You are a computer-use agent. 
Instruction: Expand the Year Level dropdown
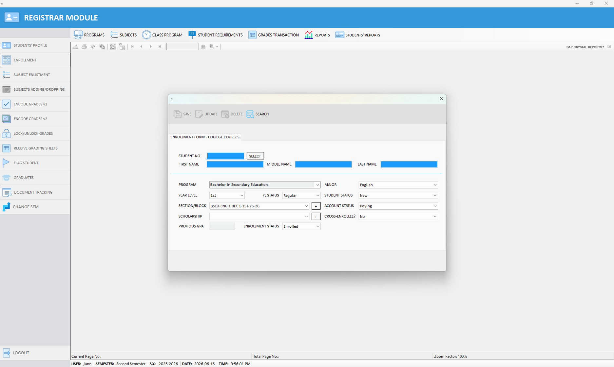click(242, 195)
